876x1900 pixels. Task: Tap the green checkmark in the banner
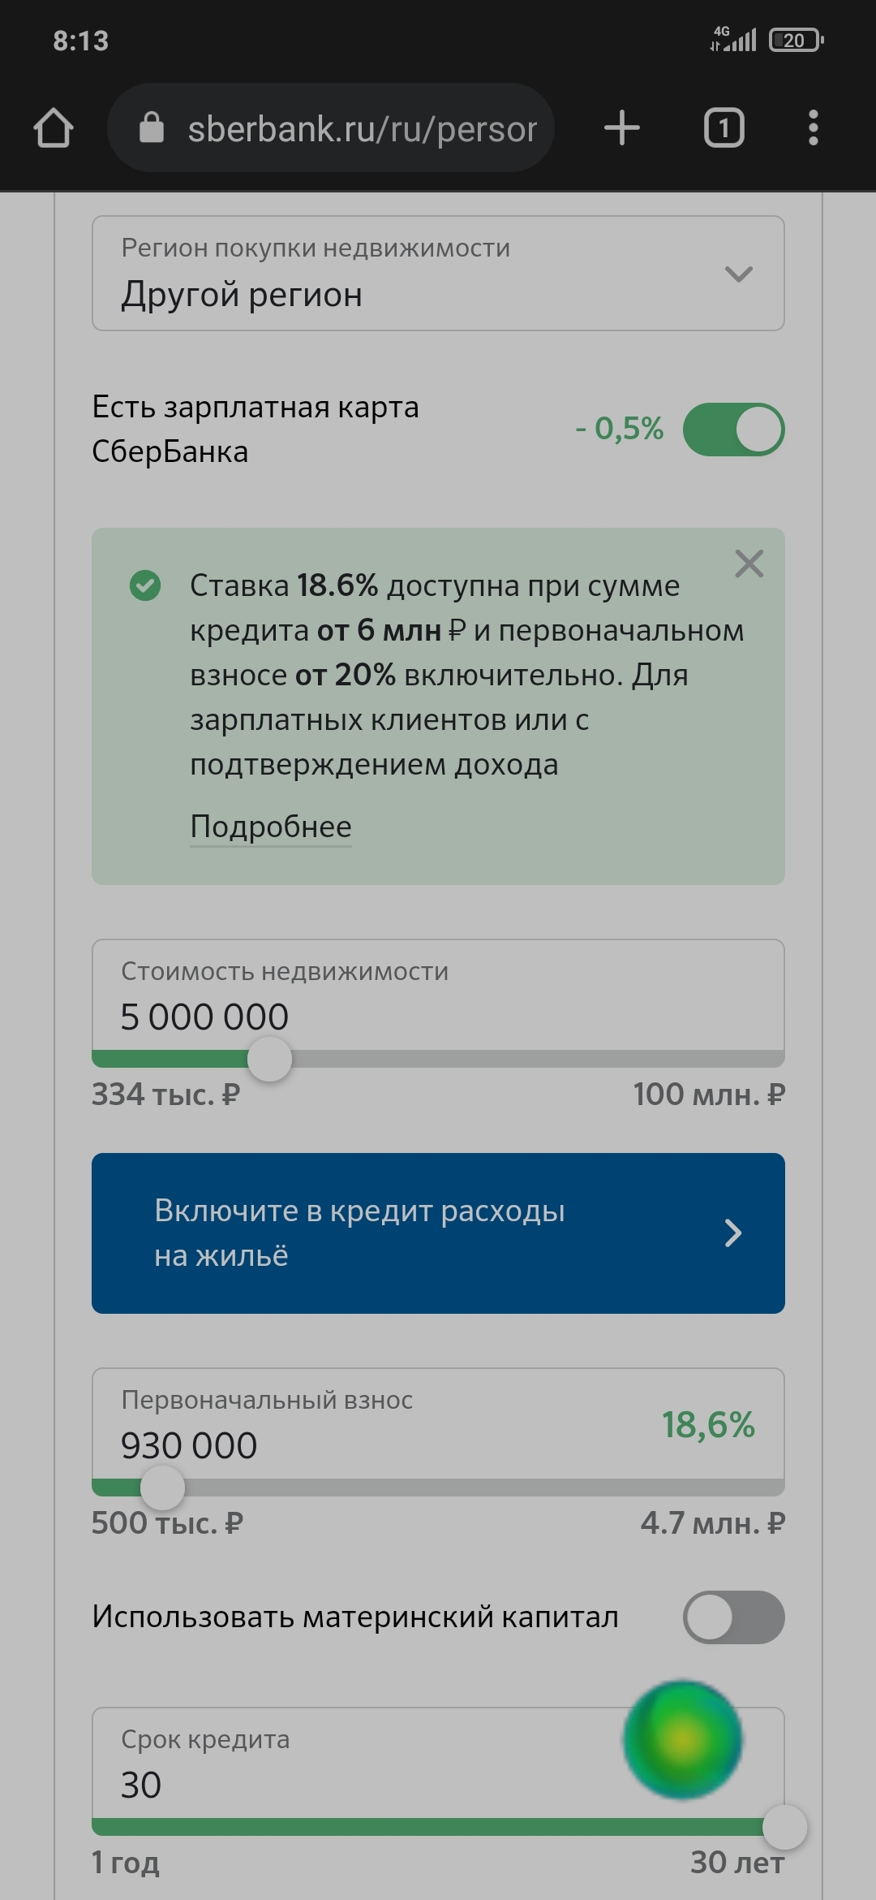point(145,585)
